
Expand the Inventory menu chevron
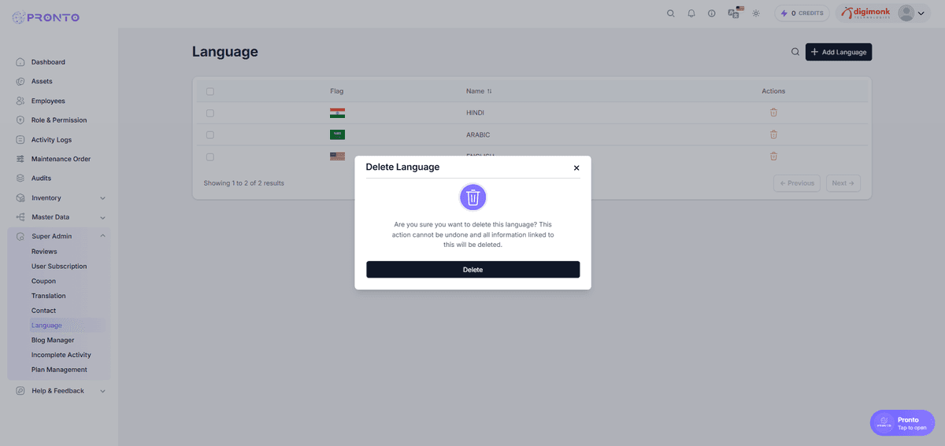click(102, 198)
